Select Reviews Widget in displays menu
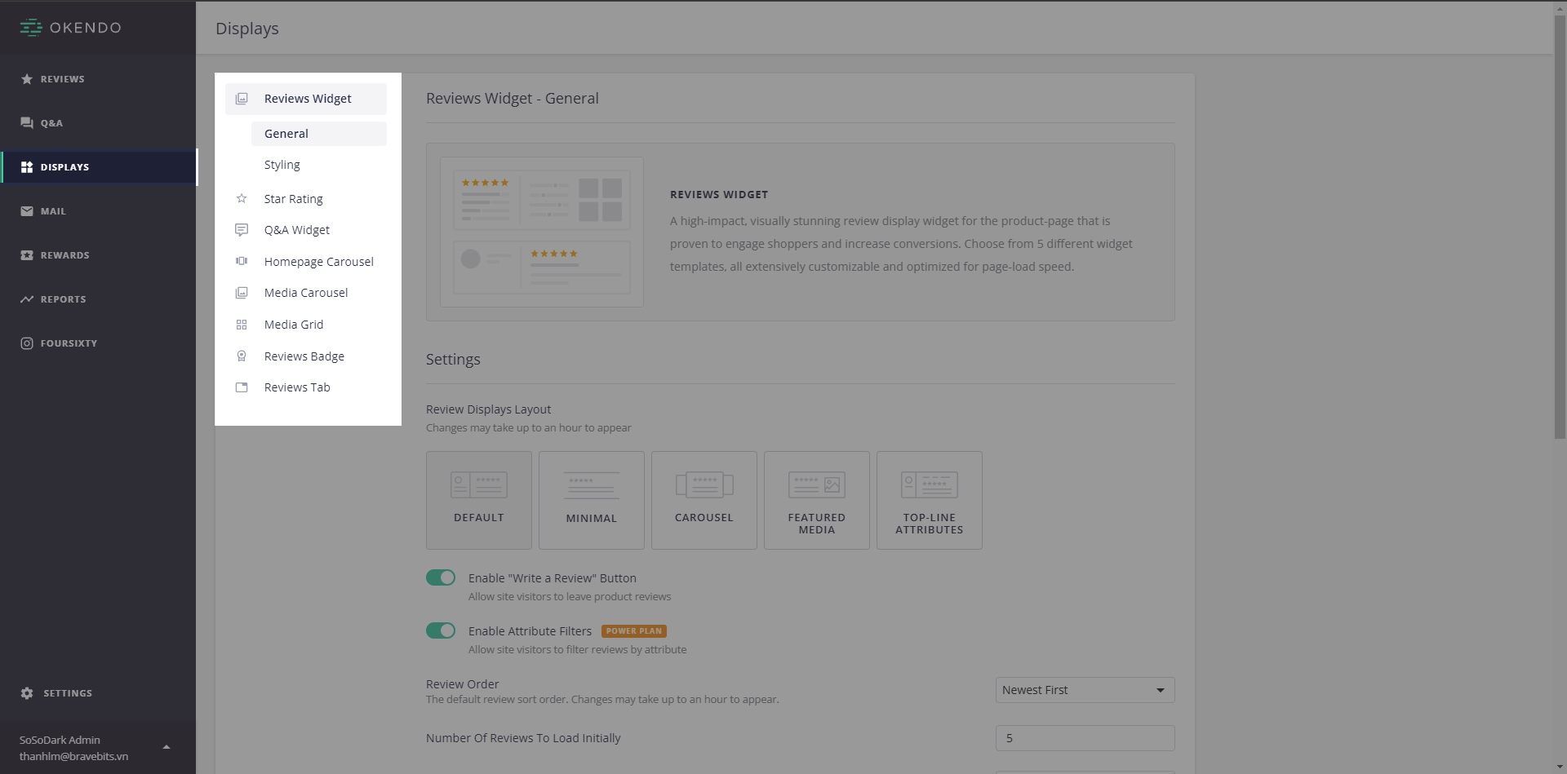Screen dimensions: 1567x774 [x=306, y=99]
